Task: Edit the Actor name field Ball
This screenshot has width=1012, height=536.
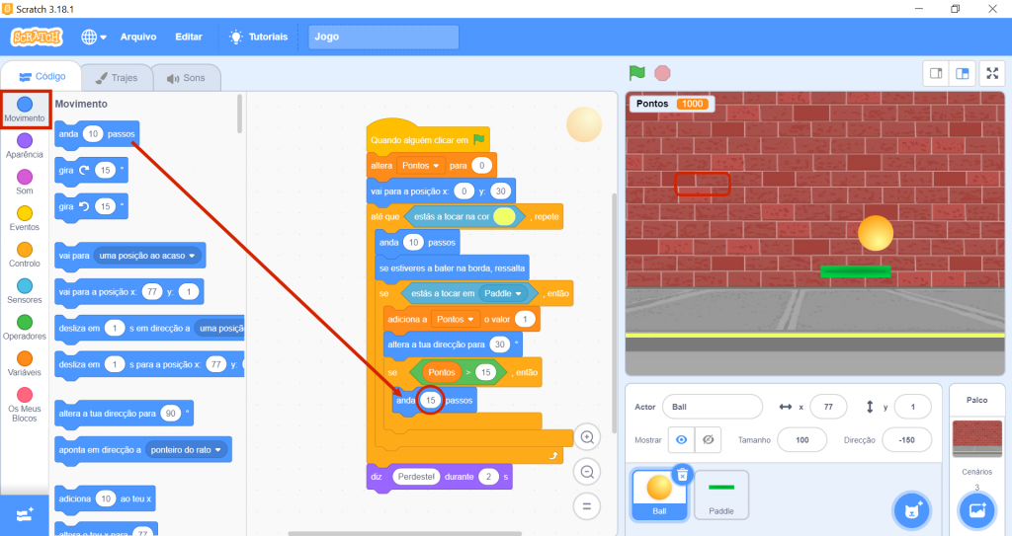Action: 712,407
